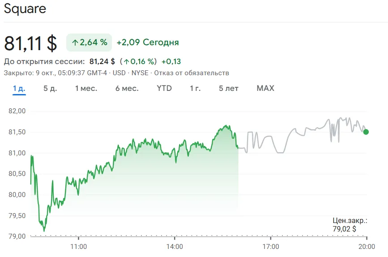Screen dimensions: 388x257
Task: Switch to the 1 г. range
Action: (x=195, y=88)
